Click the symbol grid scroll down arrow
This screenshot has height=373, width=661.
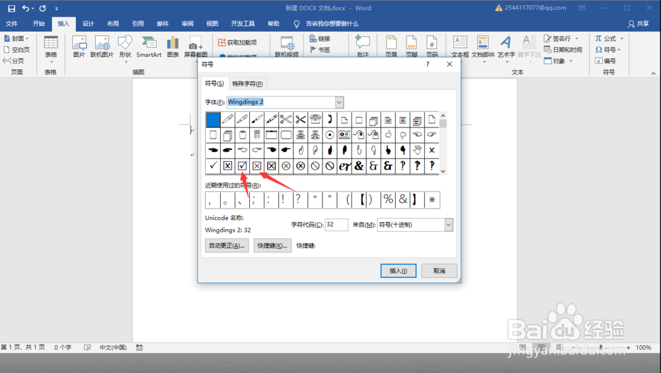(443, 171)
